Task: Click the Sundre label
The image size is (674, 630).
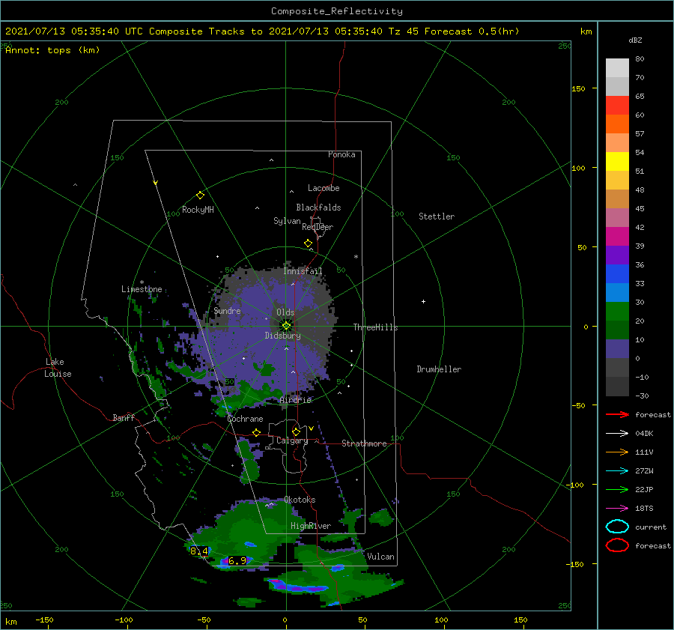Action: point(227,311)
